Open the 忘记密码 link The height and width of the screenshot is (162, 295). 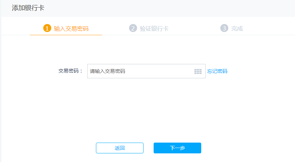click(217, 71)
